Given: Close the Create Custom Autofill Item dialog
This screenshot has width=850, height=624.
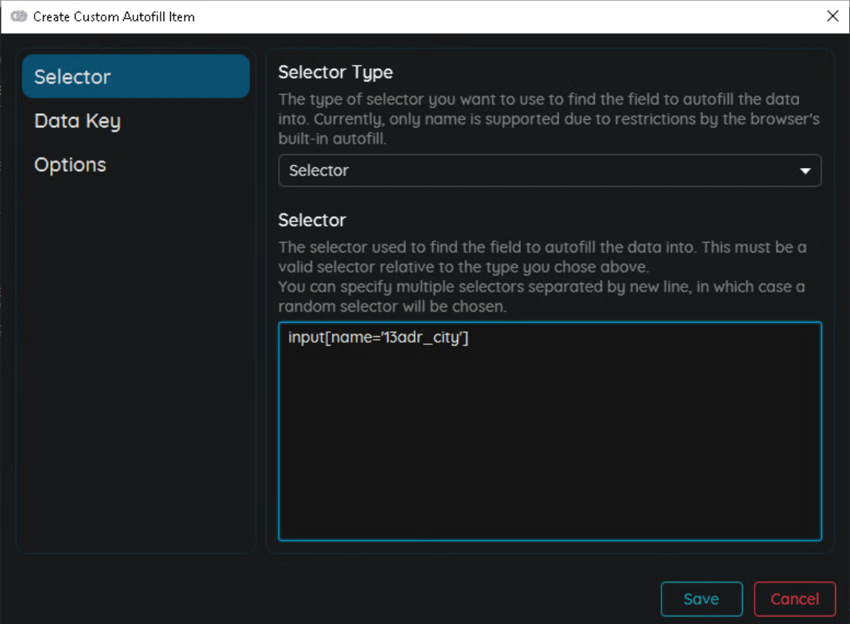Looking at the screenshot, I should click(x=832, y=16).
